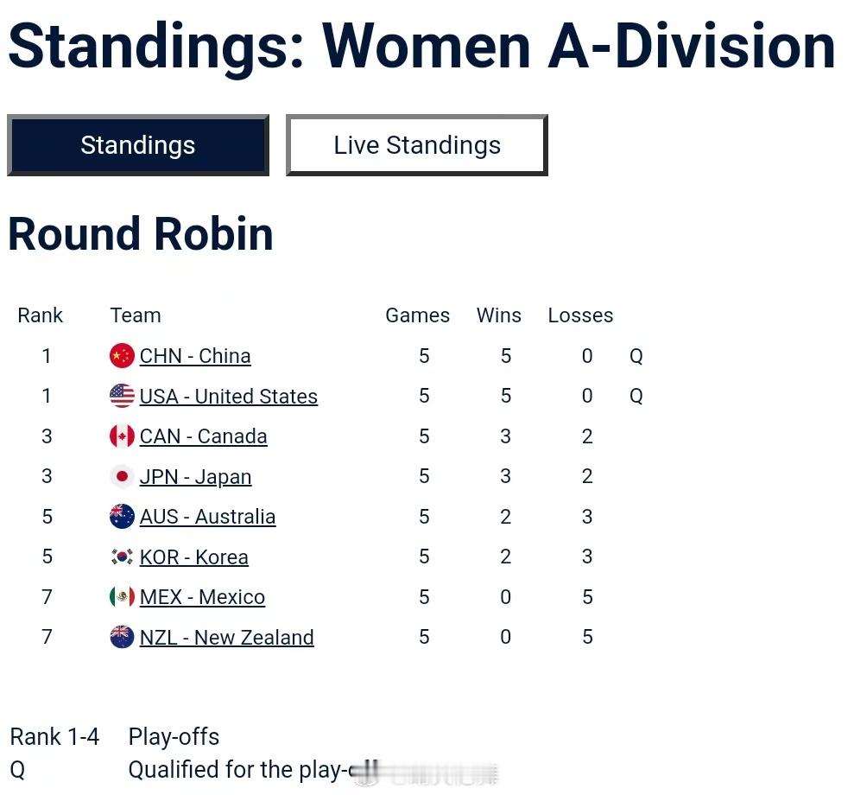Click the Canada flag icon
The width and height of the screenshot is (854, 795).
pyautogui.click(x=122, y=436)
